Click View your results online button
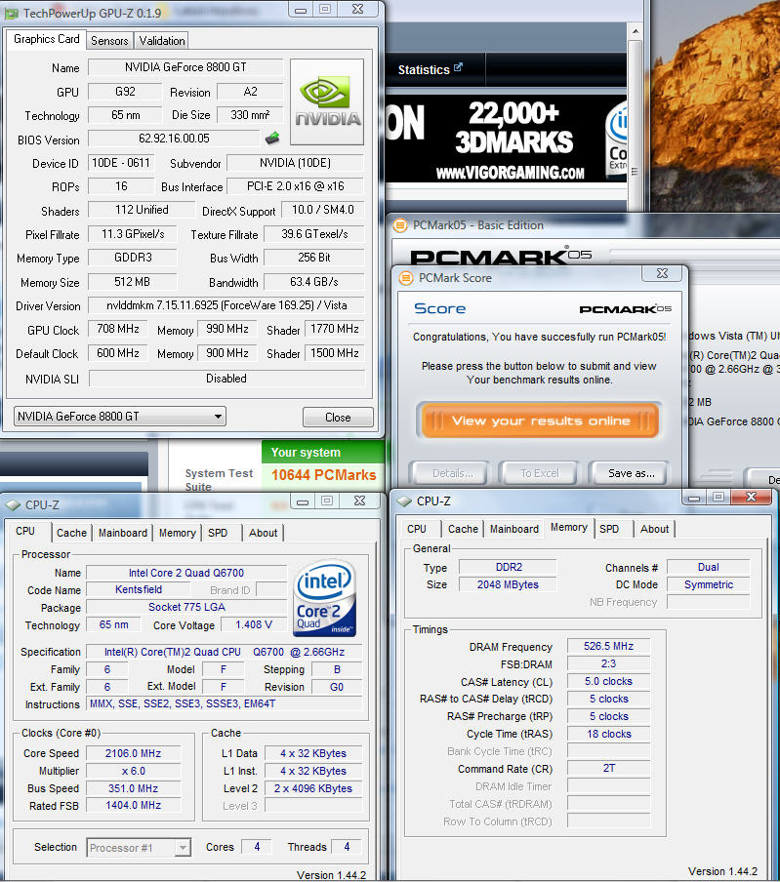The height and width of the screenshot is (882, 780). (540, 421)
